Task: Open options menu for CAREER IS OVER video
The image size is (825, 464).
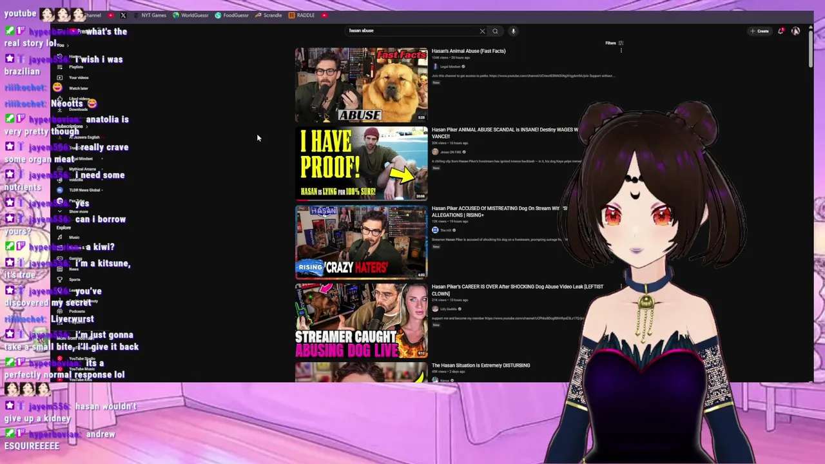Action: 621,287
